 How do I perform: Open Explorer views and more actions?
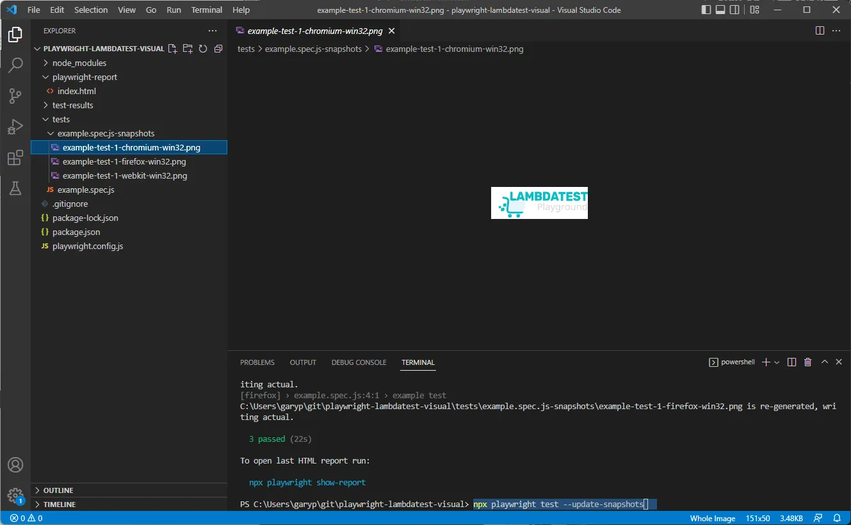213,31
